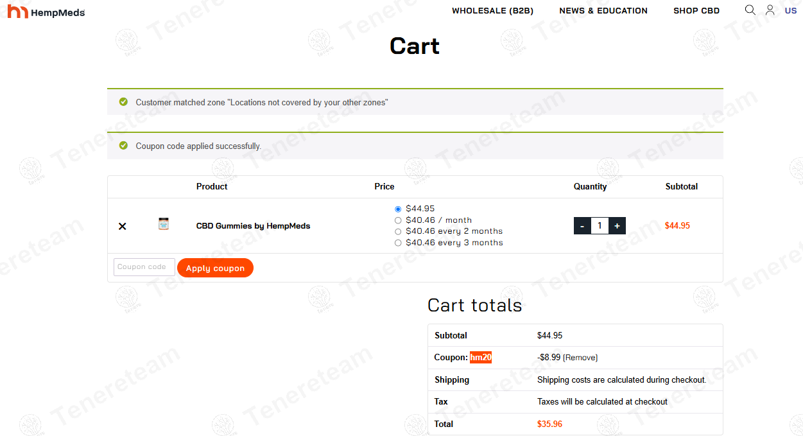Open the user account icon
The image size is (803, 436).
(770, 10)
